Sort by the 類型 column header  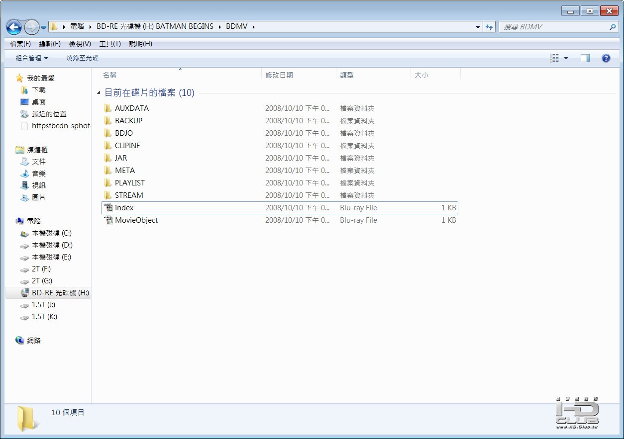[373, 75]
